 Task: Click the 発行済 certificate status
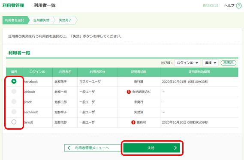click(139, 82)
